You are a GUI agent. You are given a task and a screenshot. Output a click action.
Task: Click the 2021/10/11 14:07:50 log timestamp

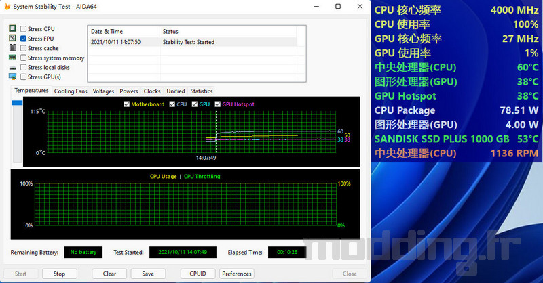point(115,42)
